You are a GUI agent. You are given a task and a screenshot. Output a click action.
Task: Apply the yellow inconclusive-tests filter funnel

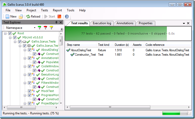point(51,28)
